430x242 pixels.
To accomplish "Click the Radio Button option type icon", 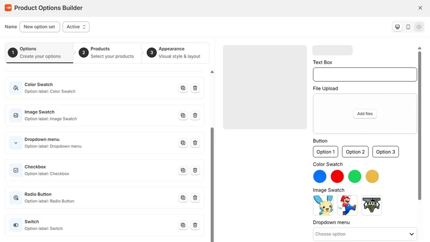I will coord(16,198).
